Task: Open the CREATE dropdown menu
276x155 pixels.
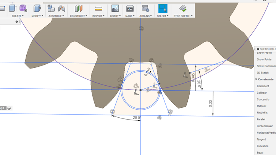Action: (x=18, y=16)
